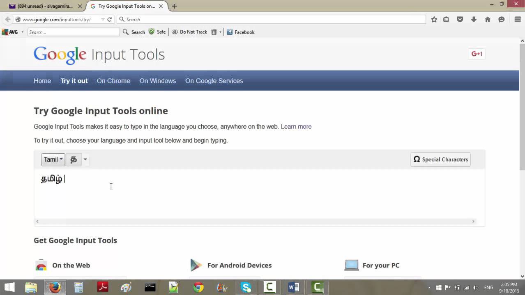Click the For your PC heading

pyautogui.click(x=381, y=265)
